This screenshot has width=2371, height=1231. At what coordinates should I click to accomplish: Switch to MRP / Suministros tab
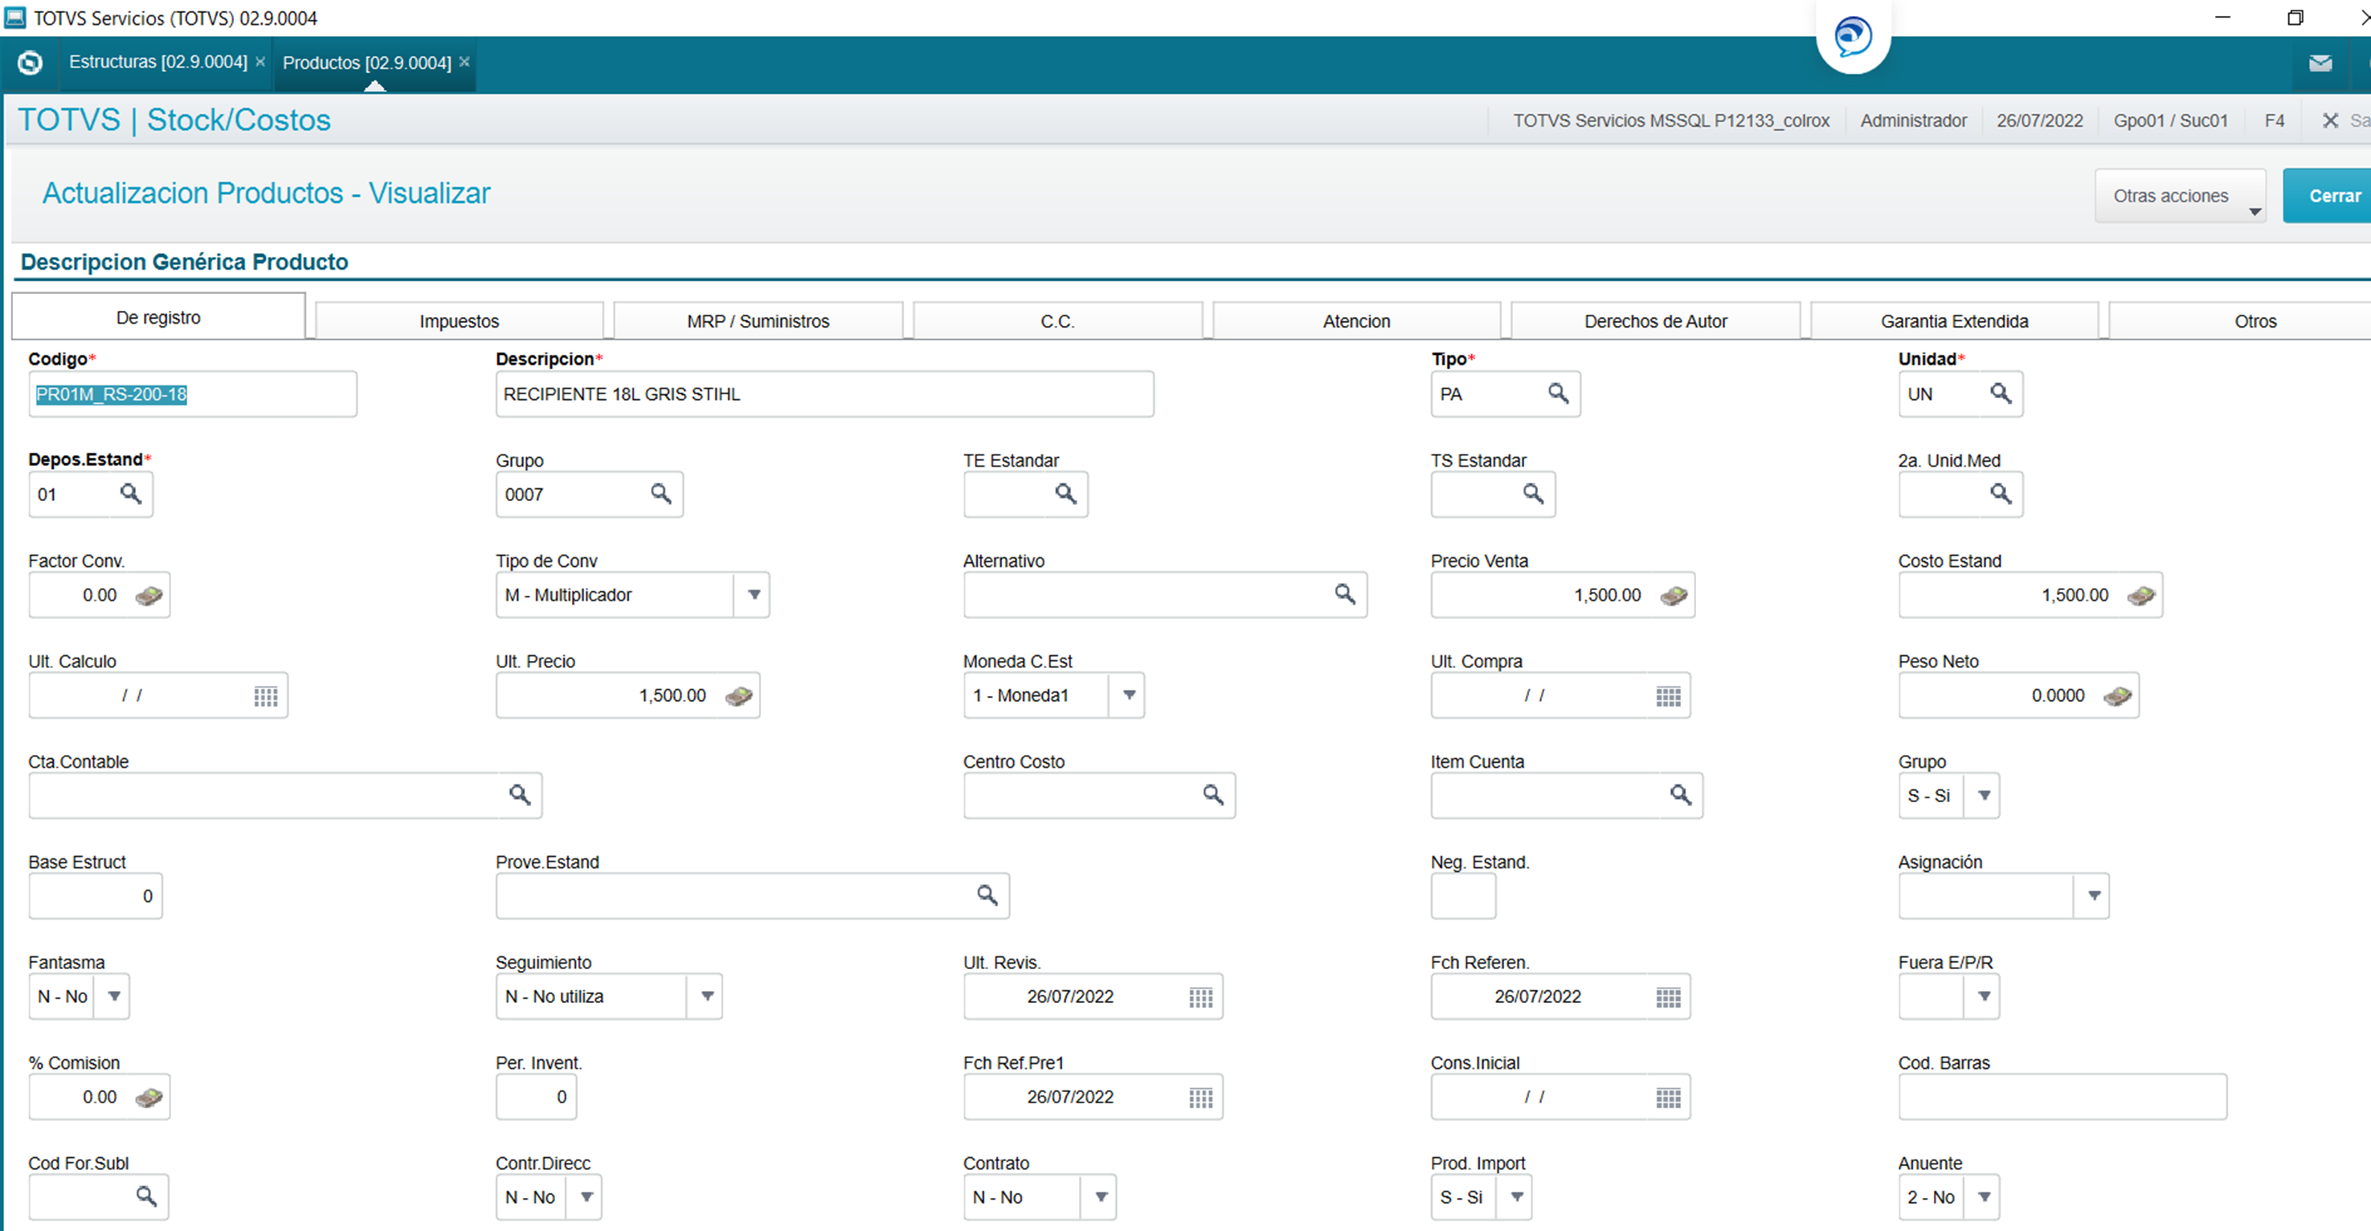pos(758,321)
